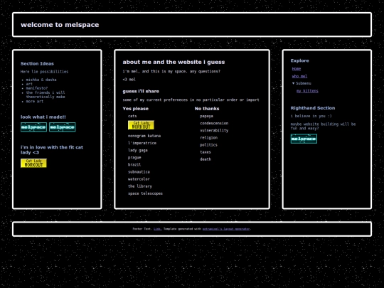Click the "welcome to melspace" header title
This screenshot has height=288, width=384.
click(x=60, y=25)
